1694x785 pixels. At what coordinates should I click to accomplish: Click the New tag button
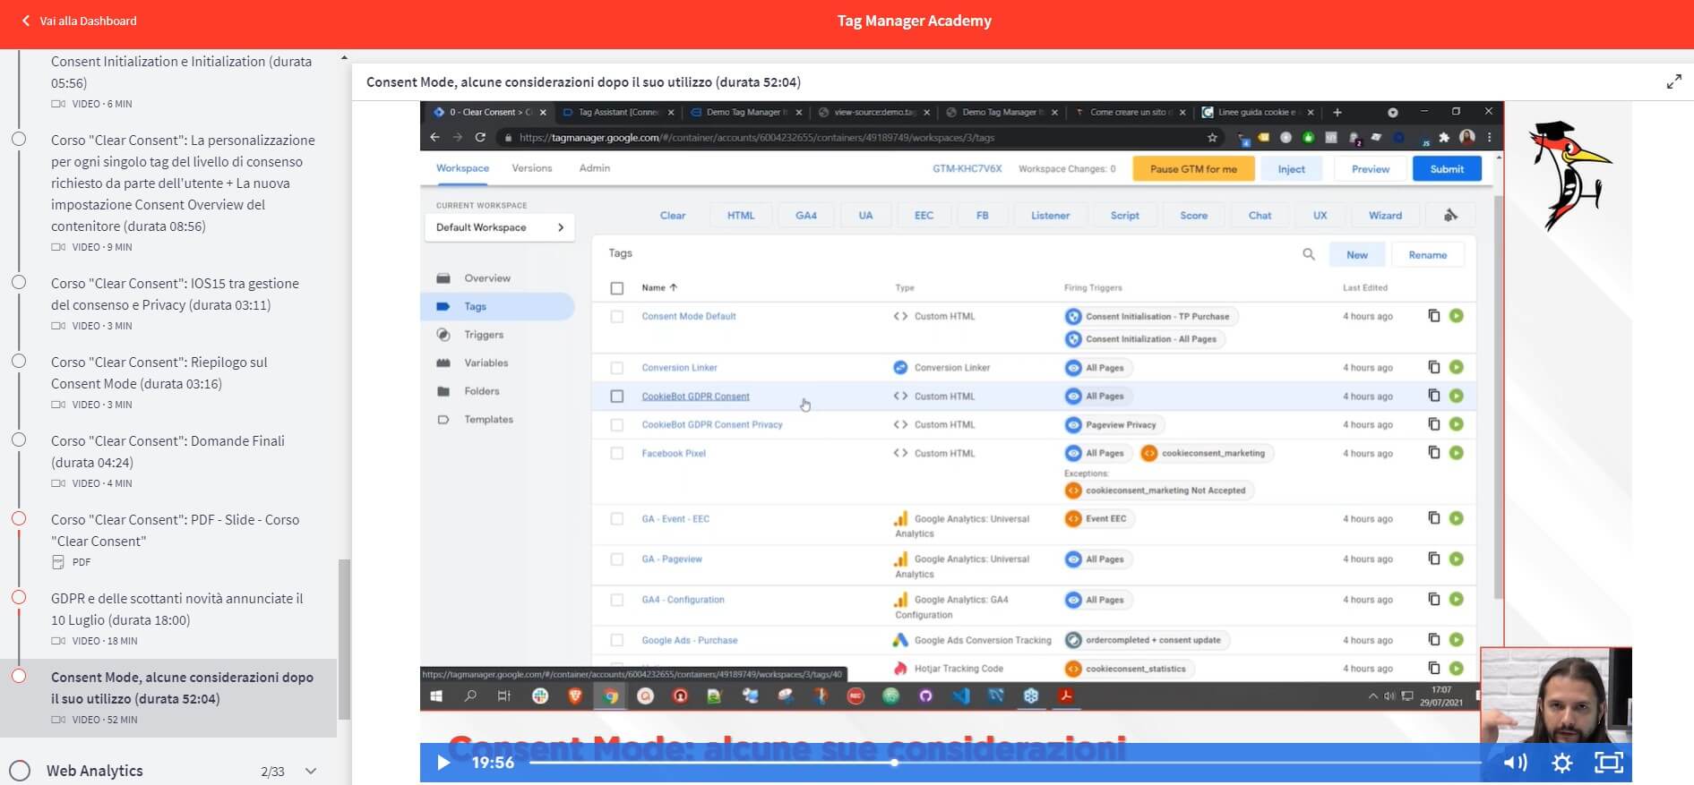click(1356, 255)
